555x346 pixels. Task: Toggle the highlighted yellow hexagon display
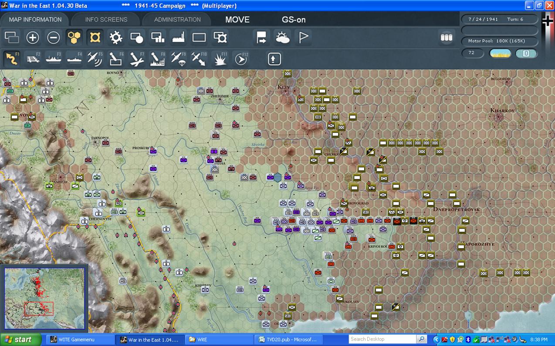click(x=74, y=38)
